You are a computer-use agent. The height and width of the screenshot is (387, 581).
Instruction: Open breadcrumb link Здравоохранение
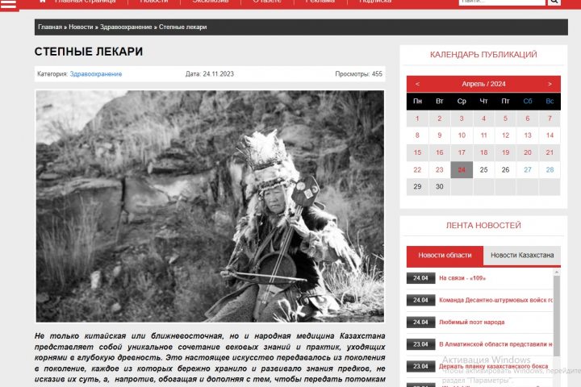coord(126,27)
